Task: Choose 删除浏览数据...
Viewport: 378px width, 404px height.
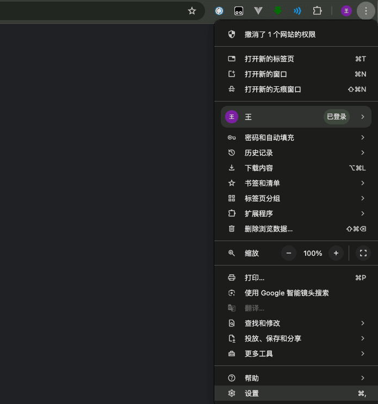Action: click(296, 229)
